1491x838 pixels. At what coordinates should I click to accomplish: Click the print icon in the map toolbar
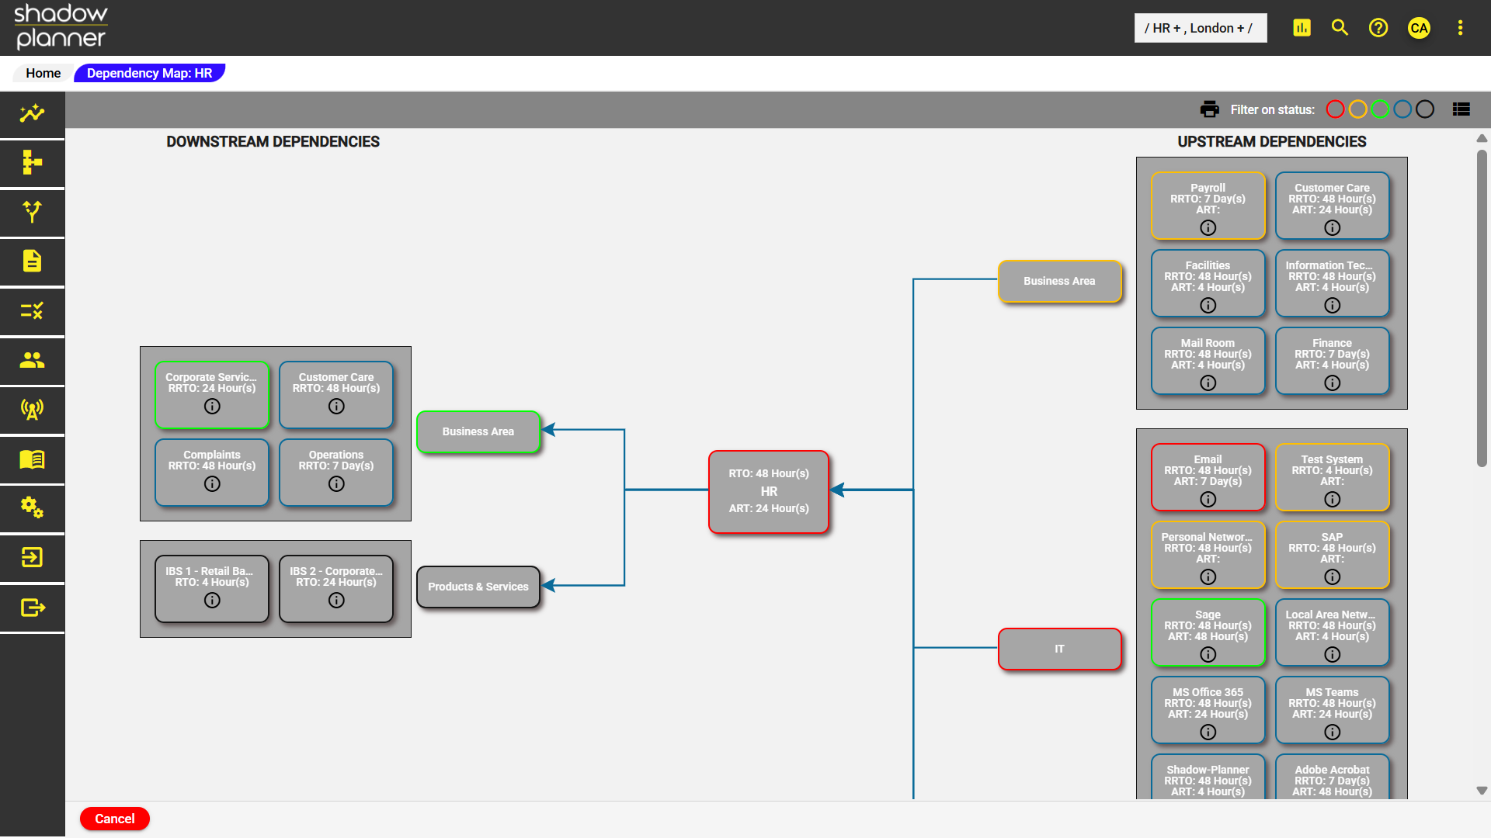(1210, 109)
